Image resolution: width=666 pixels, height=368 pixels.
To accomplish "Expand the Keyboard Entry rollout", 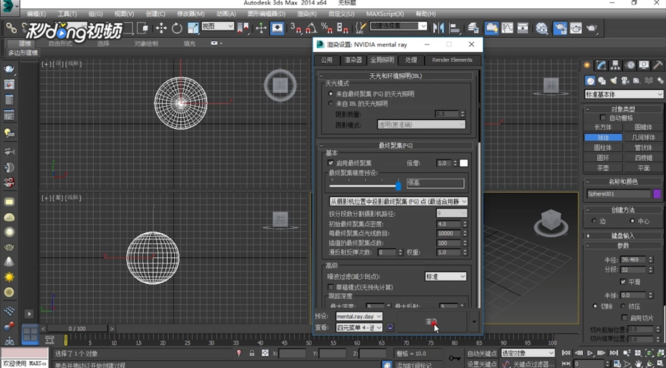I will (x=623, y=236).
